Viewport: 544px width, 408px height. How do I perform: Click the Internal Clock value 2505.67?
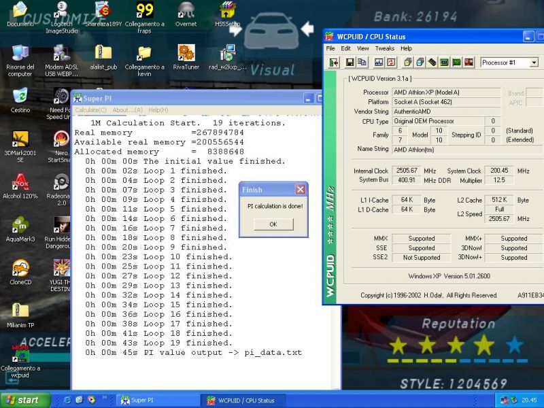[x=407, y=171]
